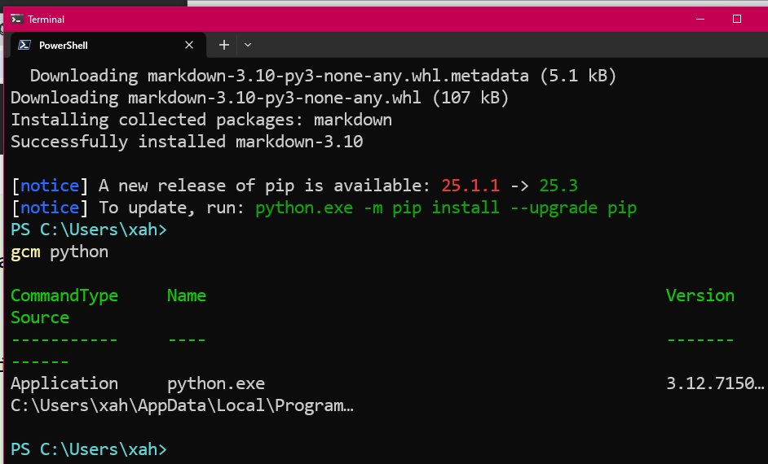768x464 pixels.
Task: Click the Version column header
Action: click(700, 295)
